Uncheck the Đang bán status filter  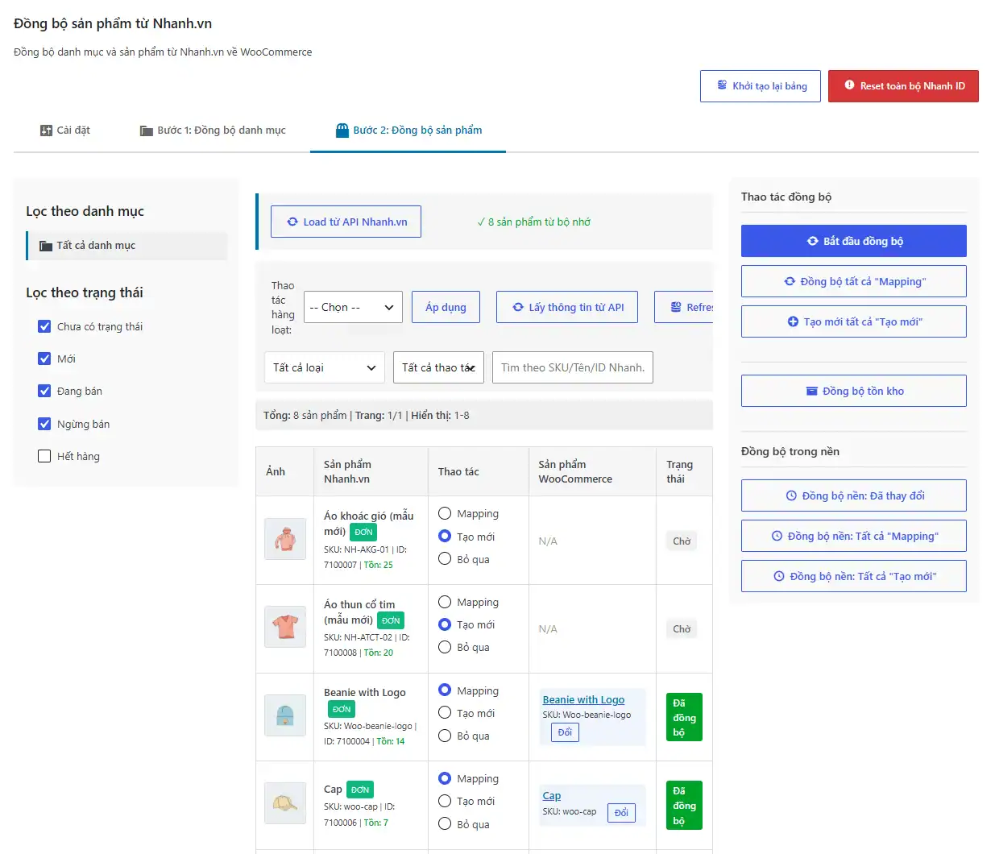[44, 391]
